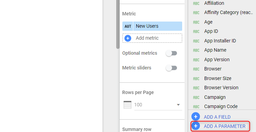Enable the Optional metrics toggle
This screenshot has width=256, height=132.
pyautogui.click(x=172, y=53)
